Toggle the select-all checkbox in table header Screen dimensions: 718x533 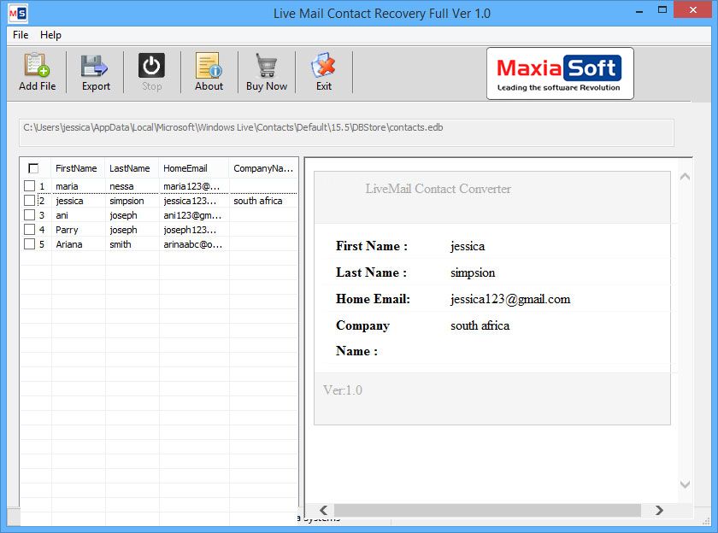(33, 168)
